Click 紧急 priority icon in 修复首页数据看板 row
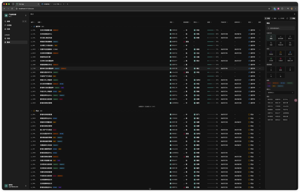The image size is (300, 192). tap(184, 42)
